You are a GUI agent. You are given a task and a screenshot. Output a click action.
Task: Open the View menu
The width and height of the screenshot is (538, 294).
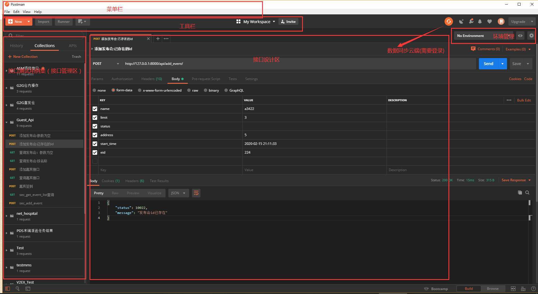[26, 12]
